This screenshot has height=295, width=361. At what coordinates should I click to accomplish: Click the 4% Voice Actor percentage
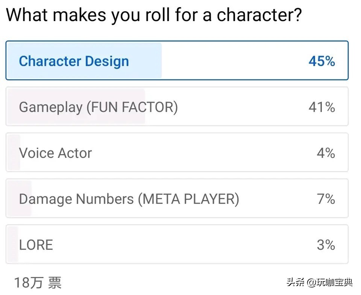pos(326,153)
